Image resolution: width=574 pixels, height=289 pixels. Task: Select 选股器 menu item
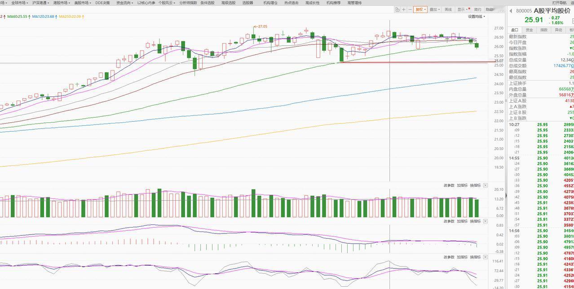pos(247,3)
